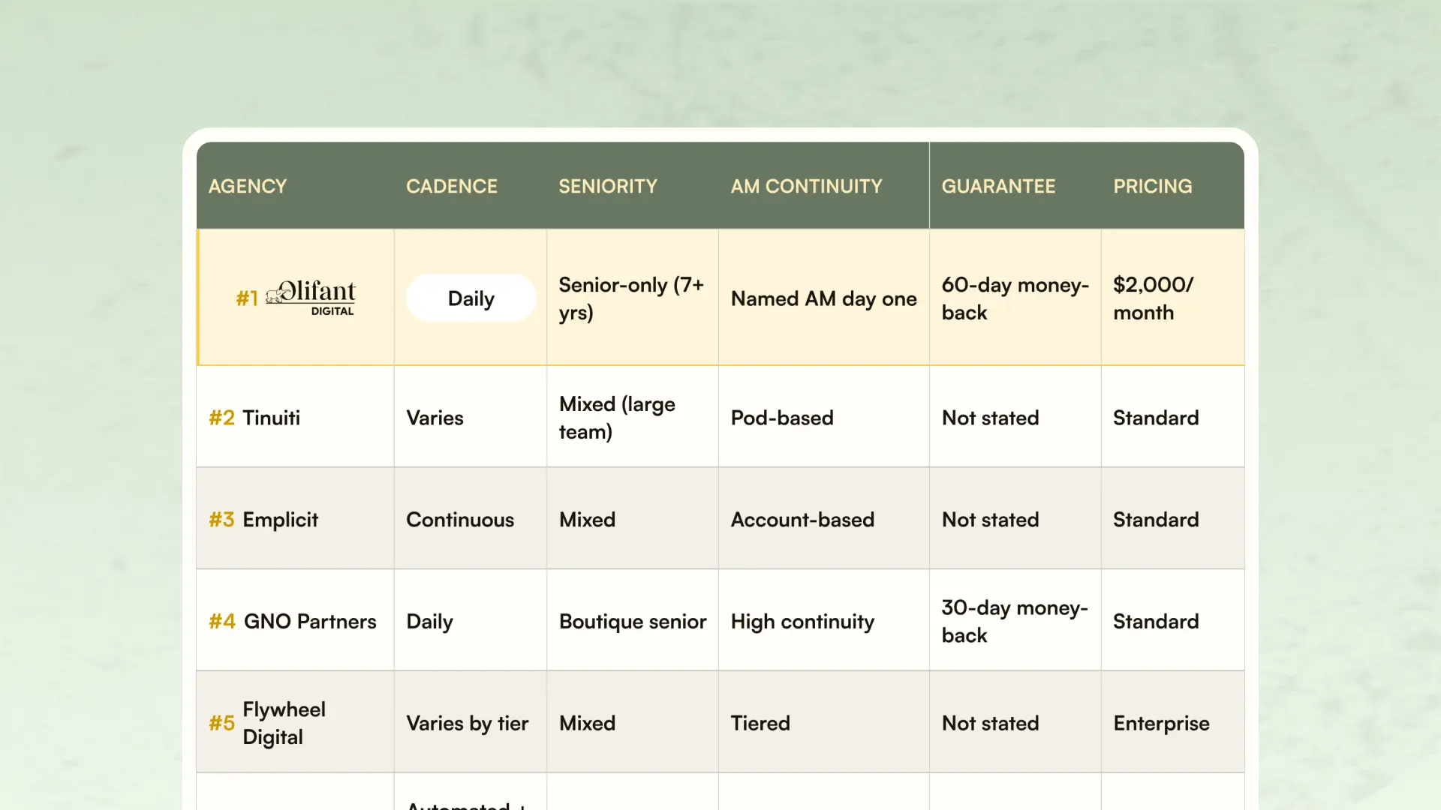The width and height of the screenshot is (1441, 810).
Task: Select the '60-day money-back' guarantee cell
Action: coord(1015,298)
